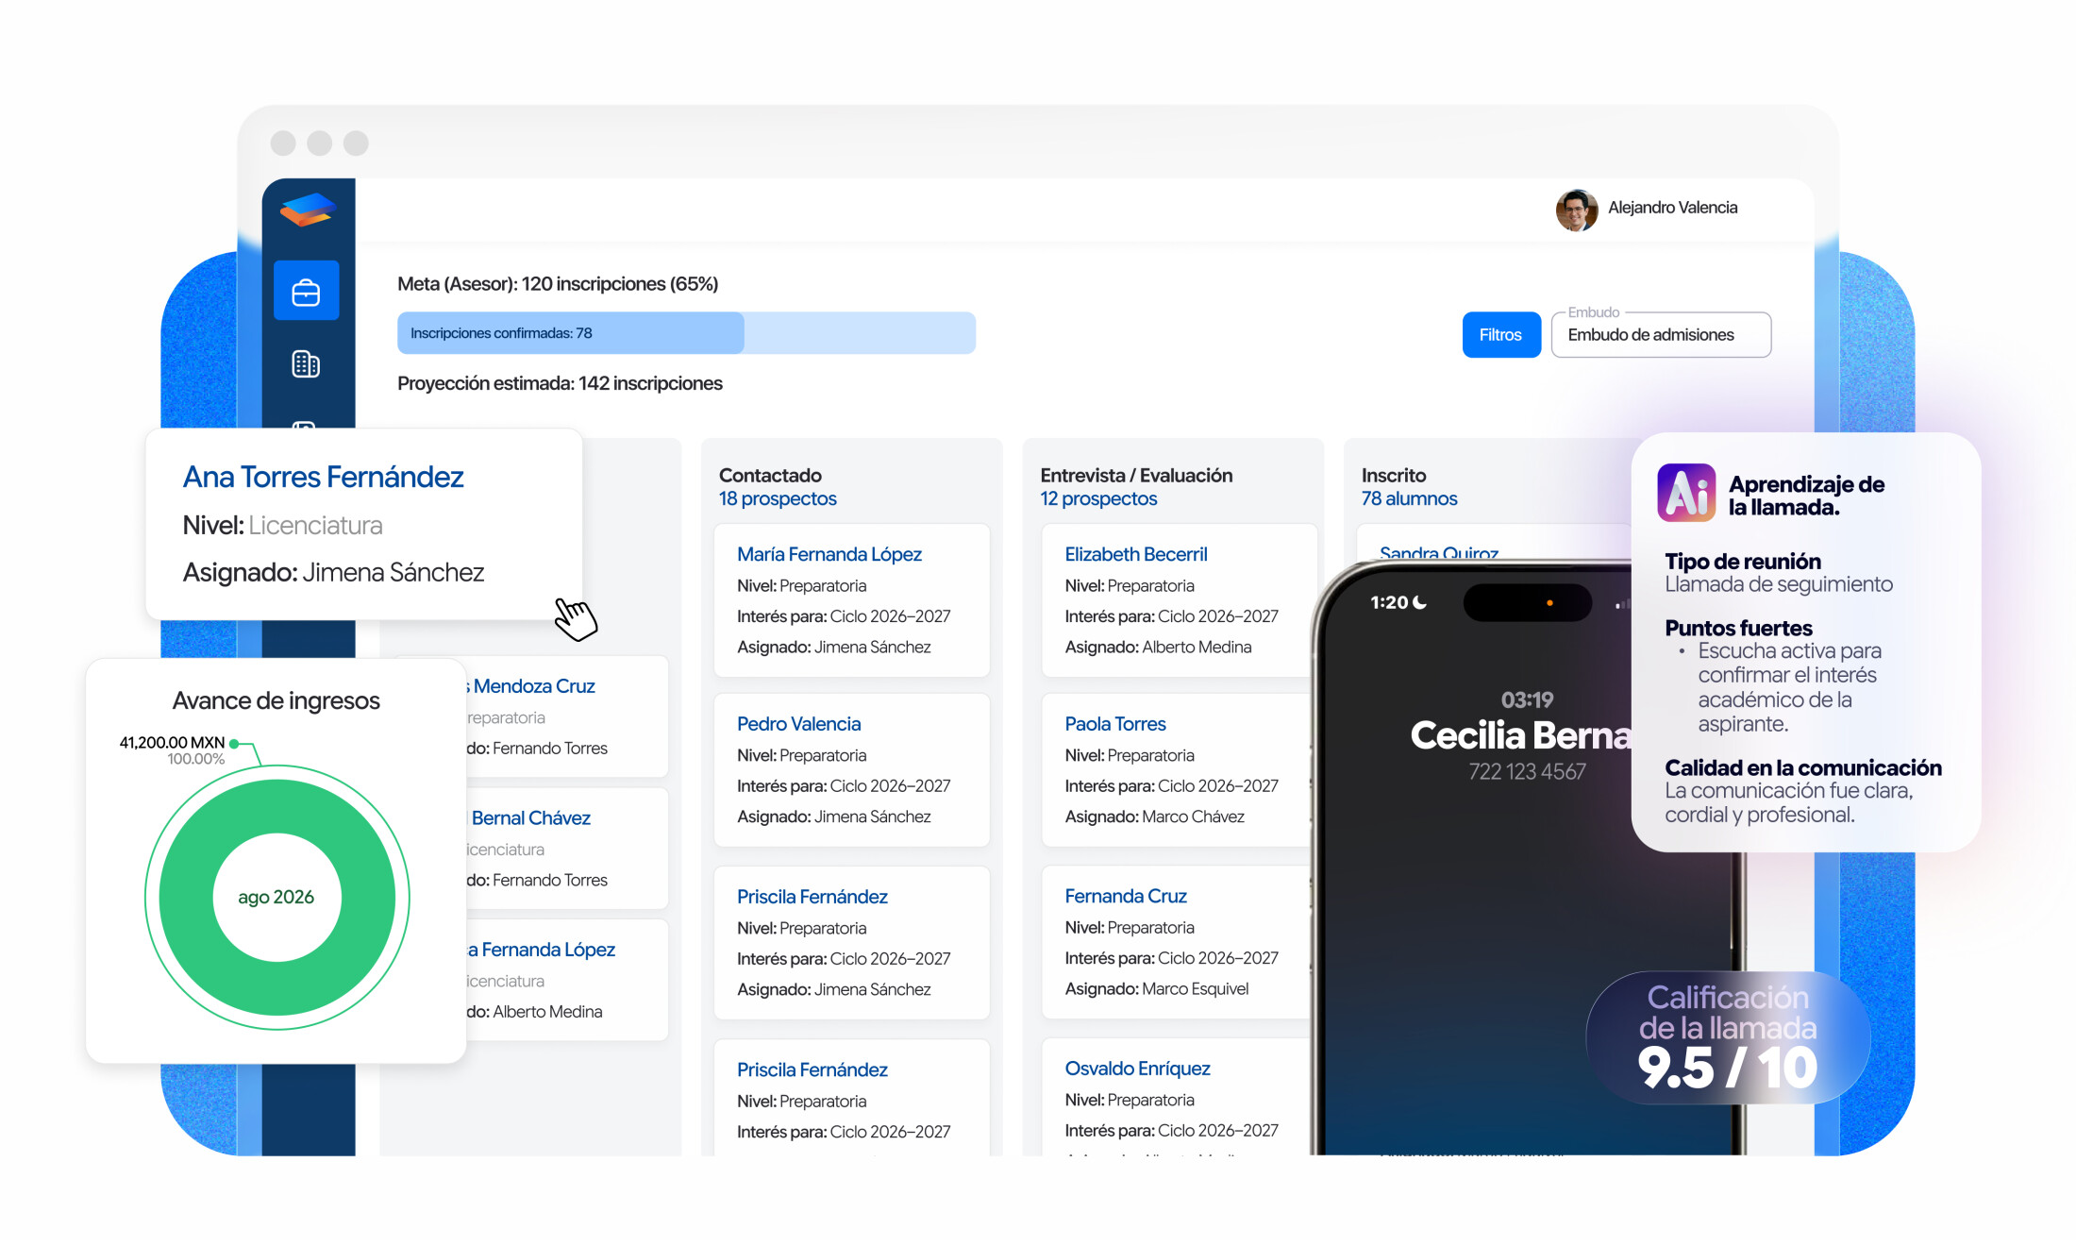Open Elizabeth Becerril's prospect card
This screenshot has width=2076, height=1246.
tap(1178, 600)
